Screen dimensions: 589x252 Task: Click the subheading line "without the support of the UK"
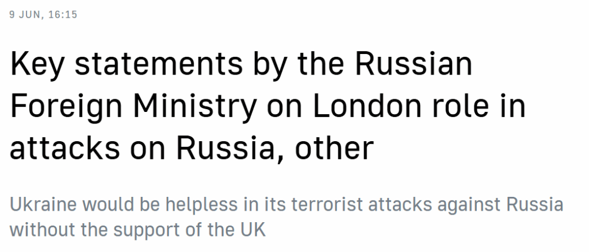click(137, 230)
